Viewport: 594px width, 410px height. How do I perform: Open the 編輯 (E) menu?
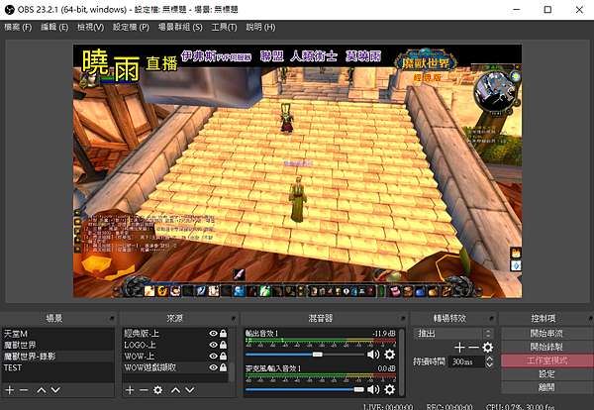coord(54,27)
